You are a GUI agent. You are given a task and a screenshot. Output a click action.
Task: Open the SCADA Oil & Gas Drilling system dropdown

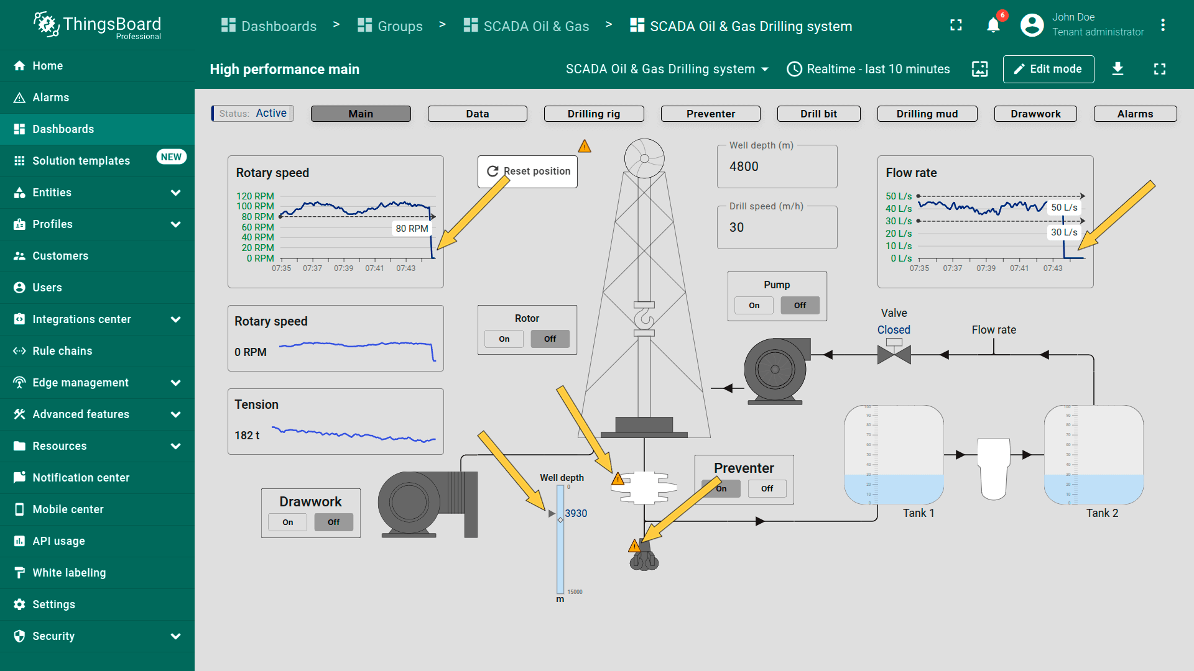click(x=667, y=69)
